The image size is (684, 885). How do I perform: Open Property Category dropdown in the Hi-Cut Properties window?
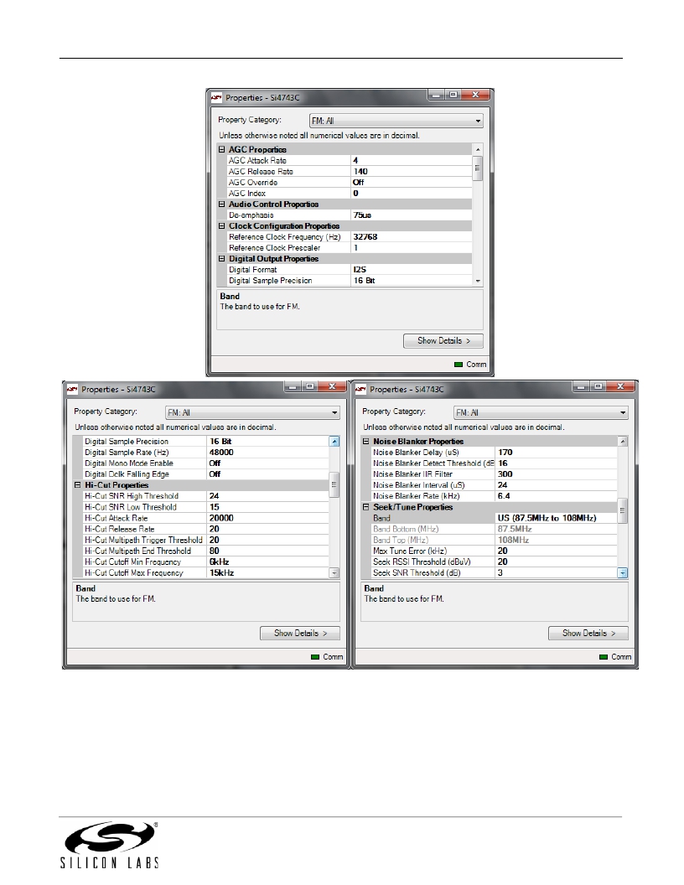(x=252, y=412)
